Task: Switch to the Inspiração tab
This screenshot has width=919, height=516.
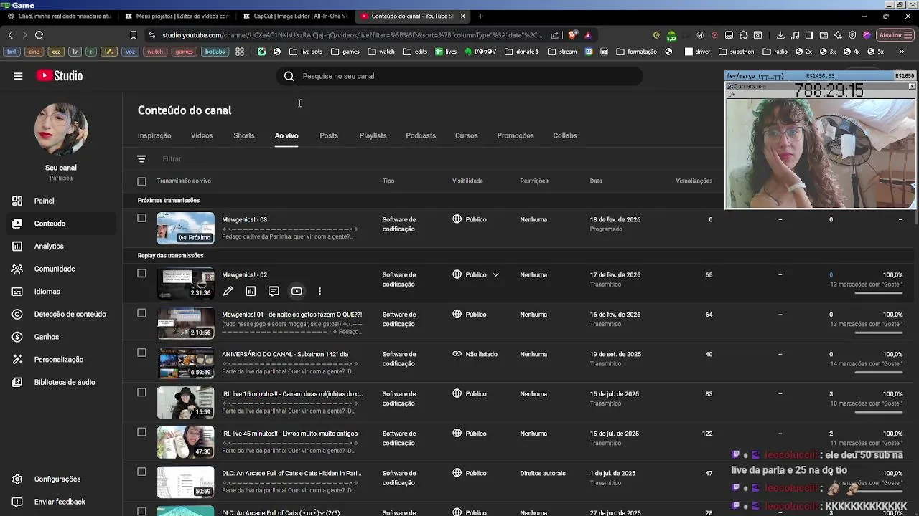Action: click(154, 135)
